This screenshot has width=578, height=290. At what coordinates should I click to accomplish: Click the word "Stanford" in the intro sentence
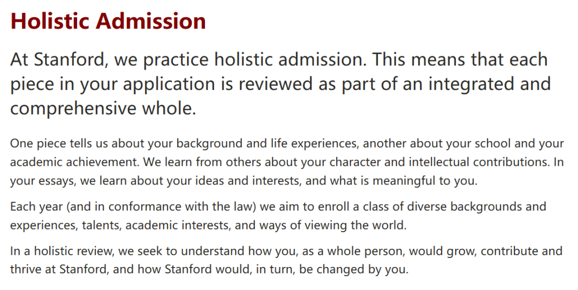(x=69, y=59)
